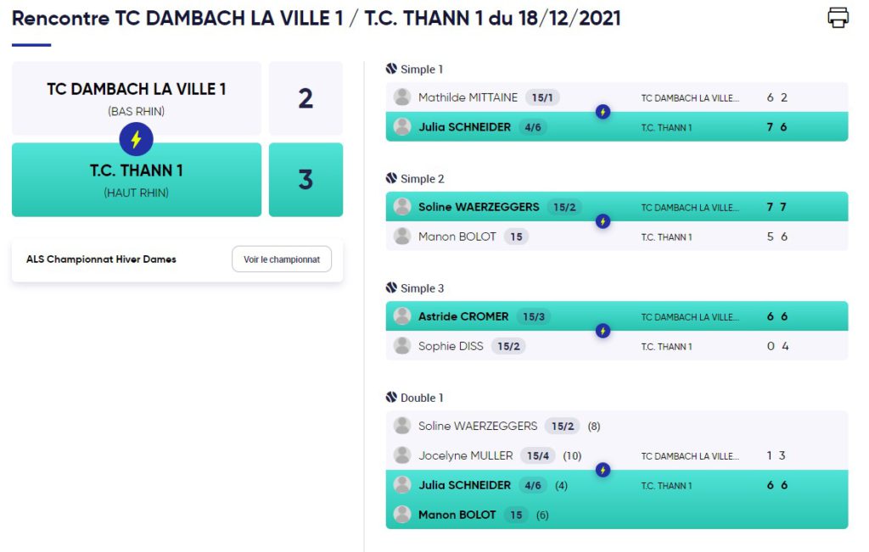The height and width of the screenshot is (552, 869).
Task: Click the Simple 2 lightning icon
Action: coord(603,221)
